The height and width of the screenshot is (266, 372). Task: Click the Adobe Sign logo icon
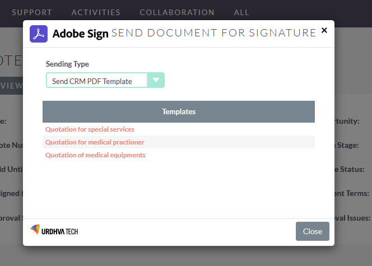[39, 34]
